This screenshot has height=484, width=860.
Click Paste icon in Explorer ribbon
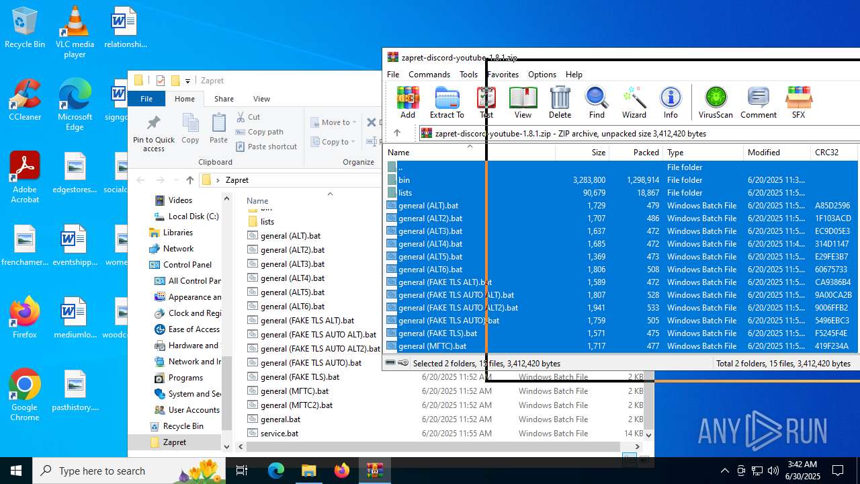click(x=218, y=128)
